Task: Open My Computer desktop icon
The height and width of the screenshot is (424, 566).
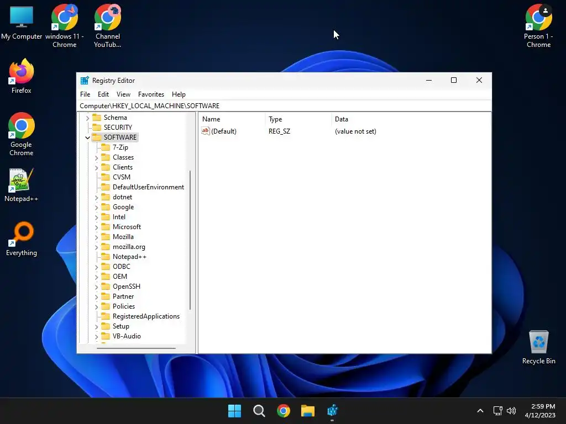Action: (22, 23)
